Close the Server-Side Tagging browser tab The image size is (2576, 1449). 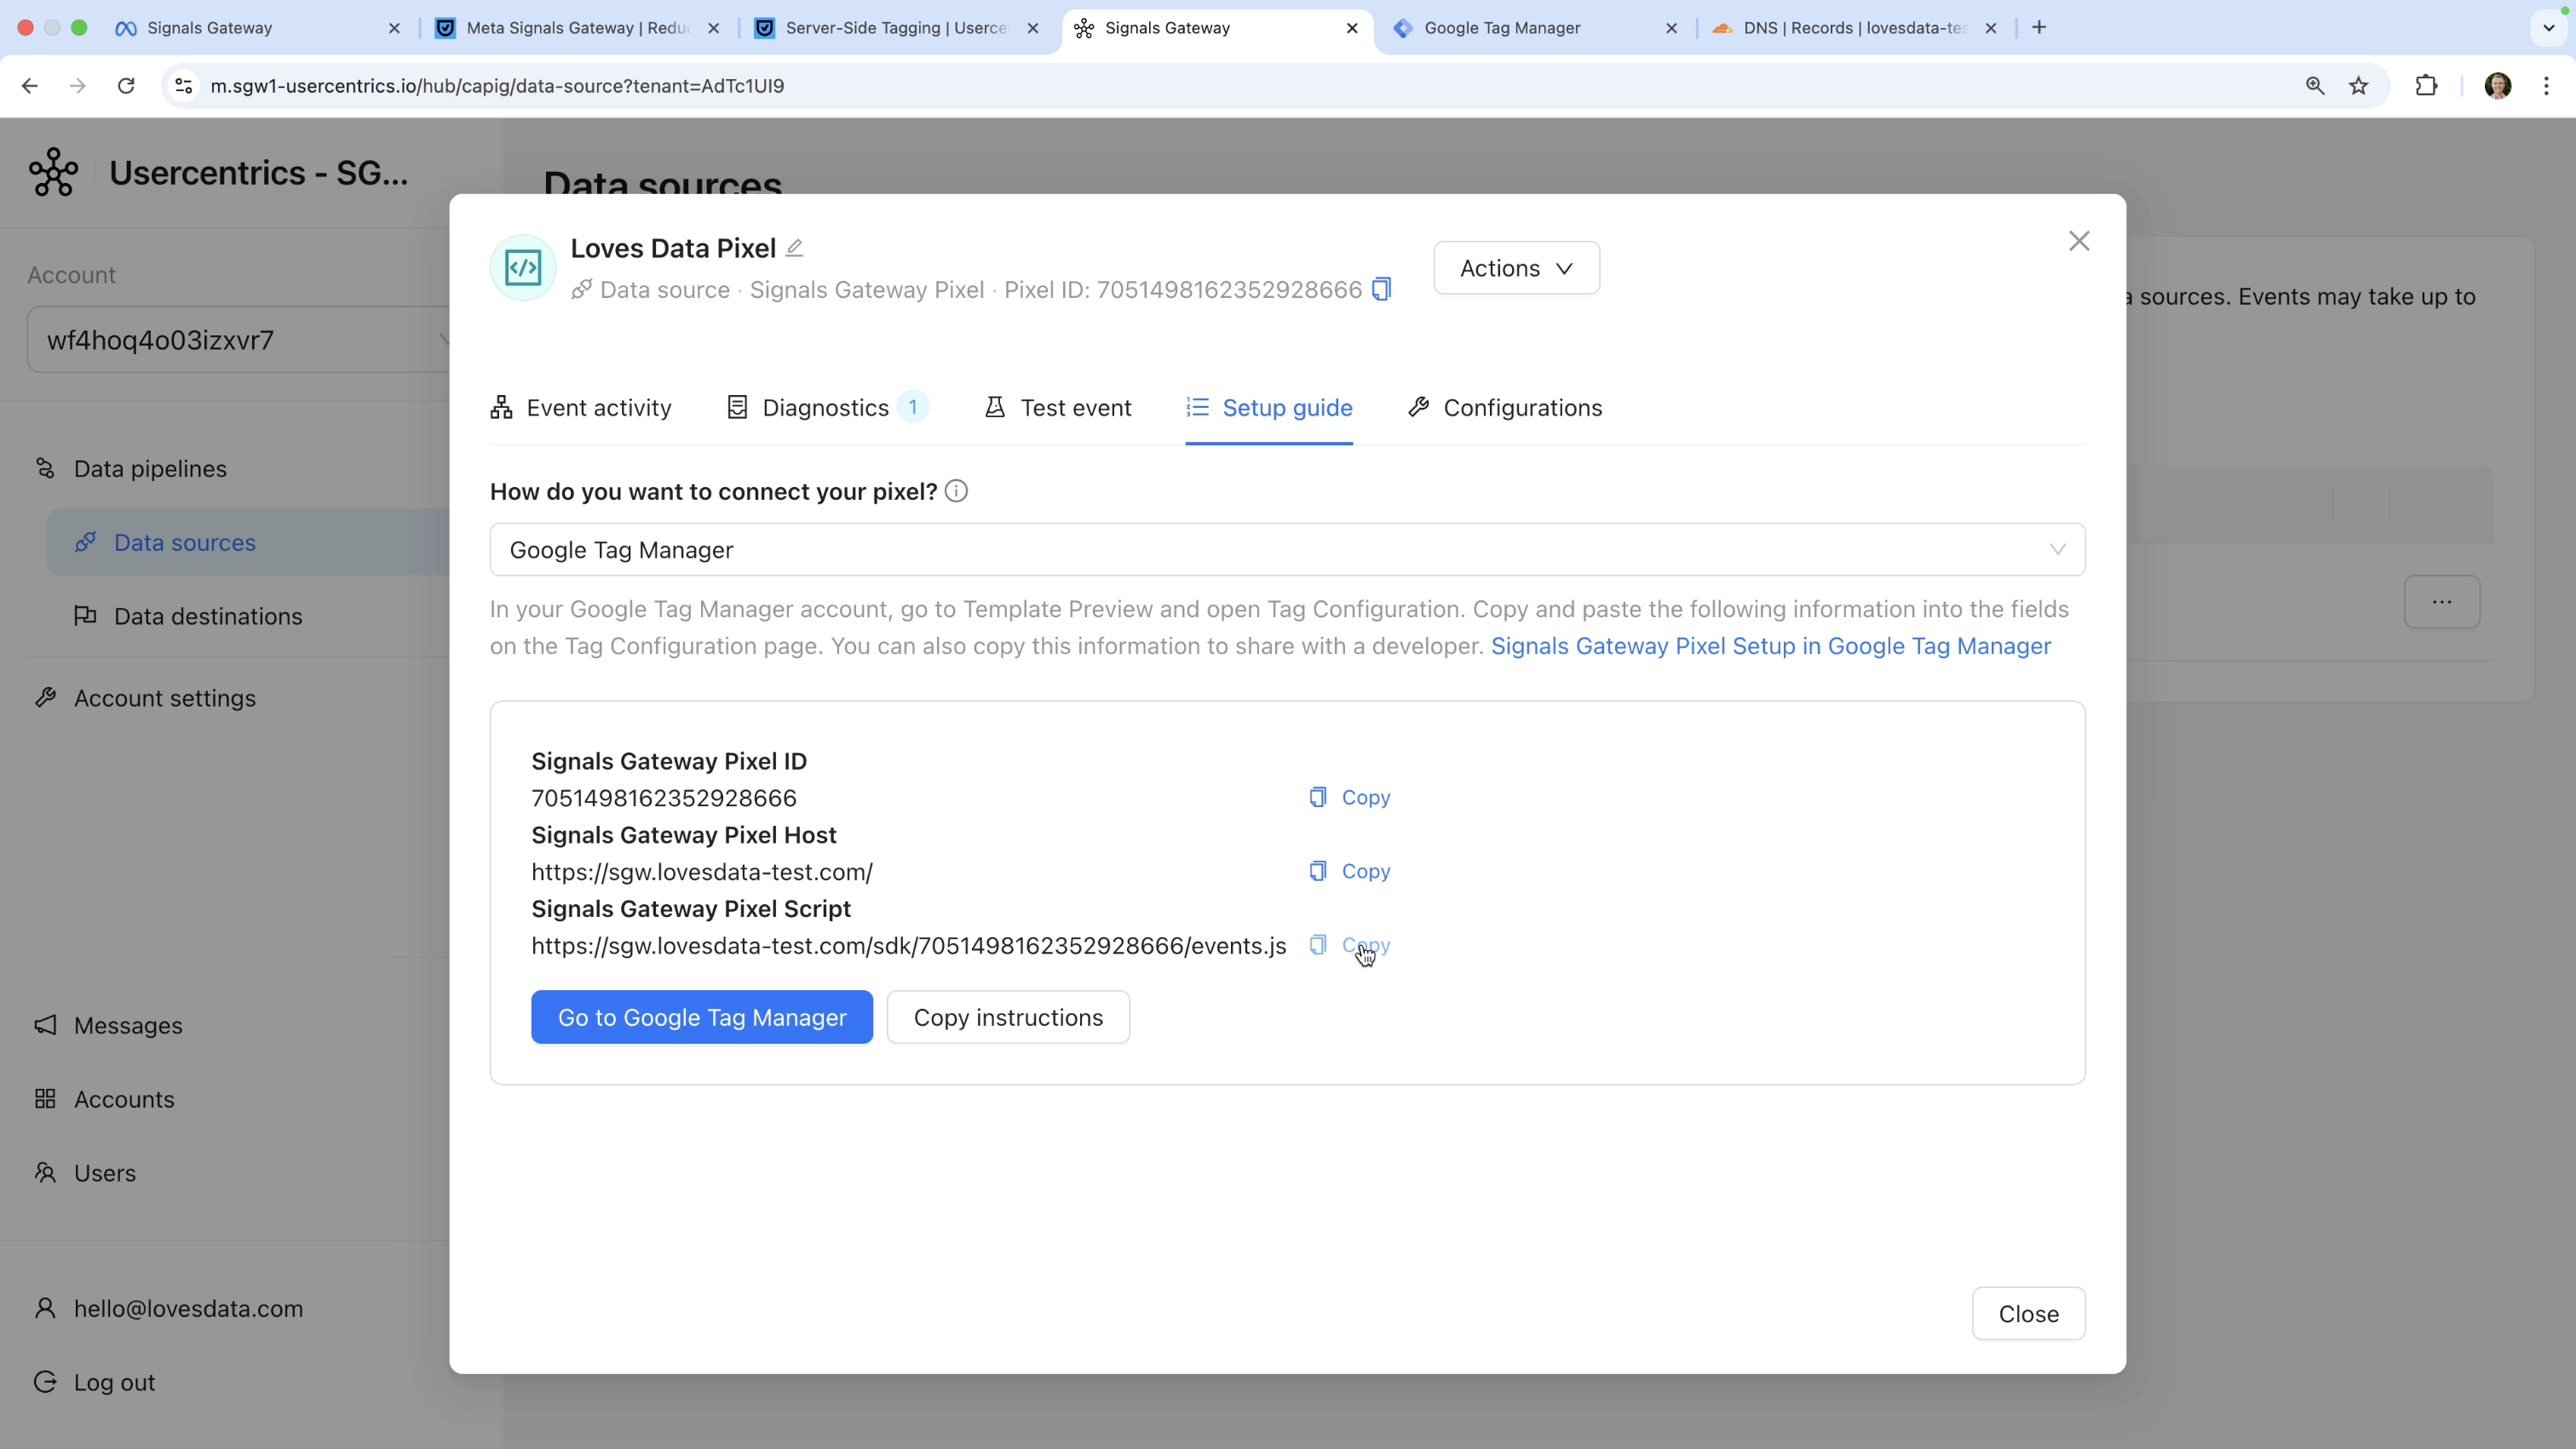[1033, 28]
